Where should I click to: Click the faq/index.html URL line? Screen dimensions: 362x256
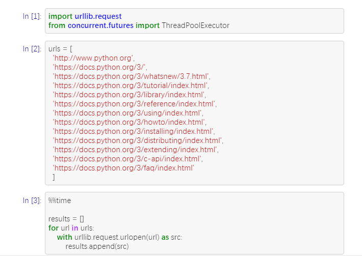[123, 168]
